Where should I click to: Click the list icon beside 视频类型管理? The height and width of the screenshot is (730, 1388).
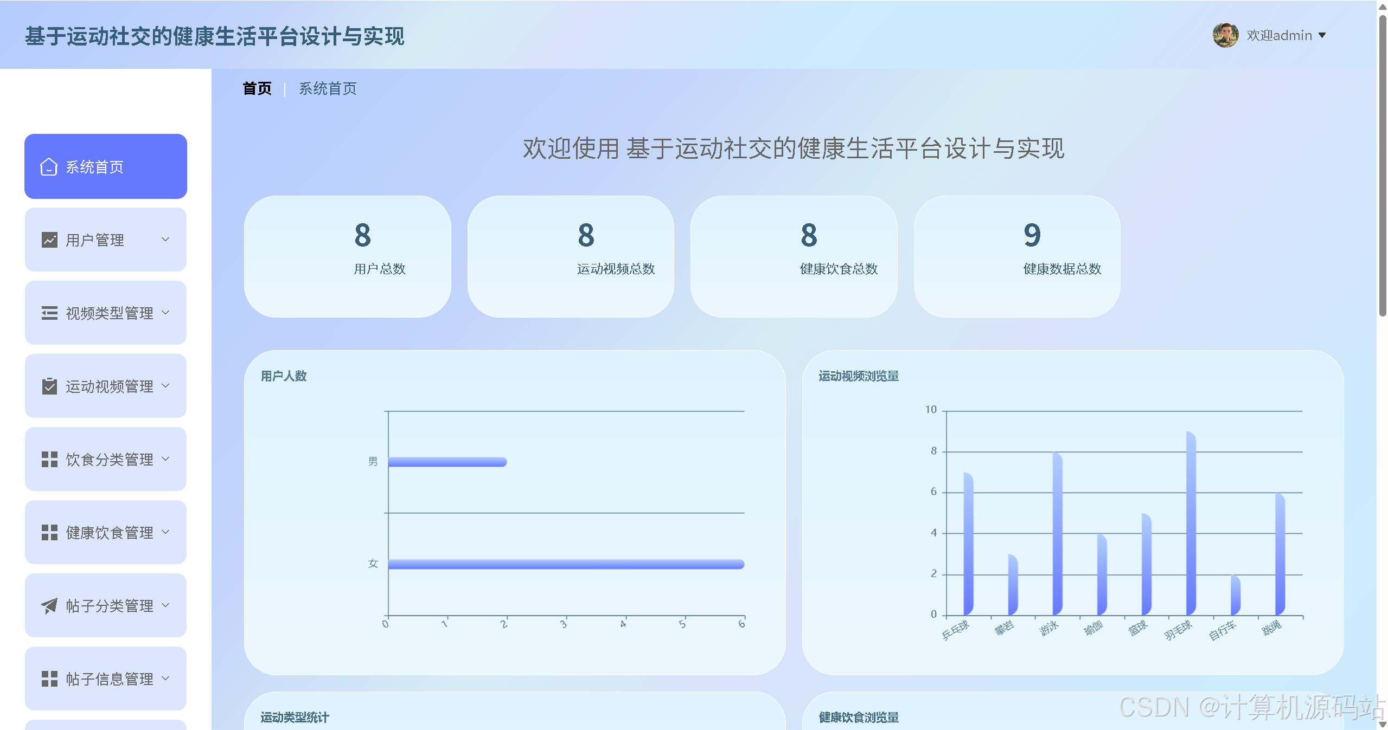point(49,313)
